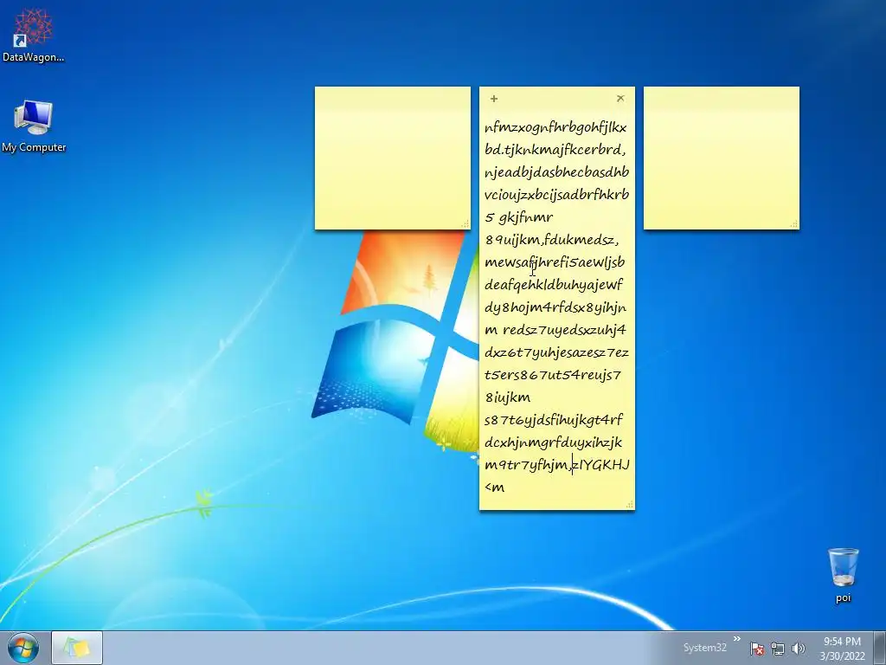
Task: Click text line 's87t6yjdsfihujkgt4rf'
Action: [x=553, y=420]
